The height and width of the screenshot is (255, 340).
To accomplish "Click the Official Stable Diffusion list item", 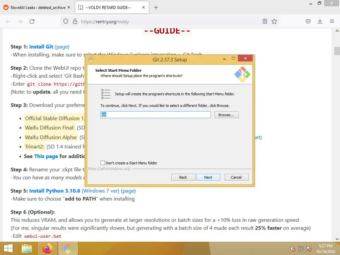I will 54,119.
